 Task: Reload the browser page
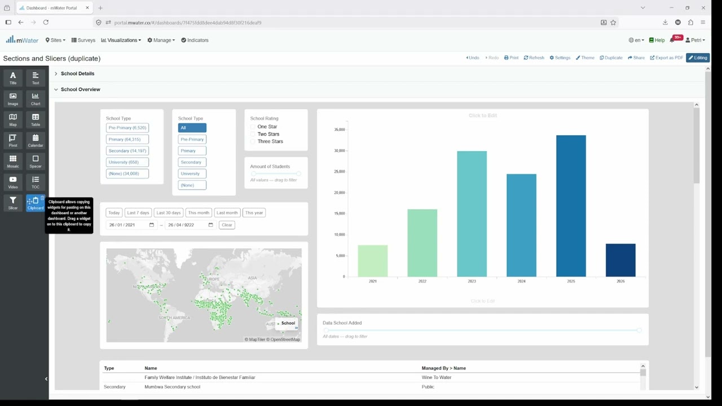click(x=46, y=23)
